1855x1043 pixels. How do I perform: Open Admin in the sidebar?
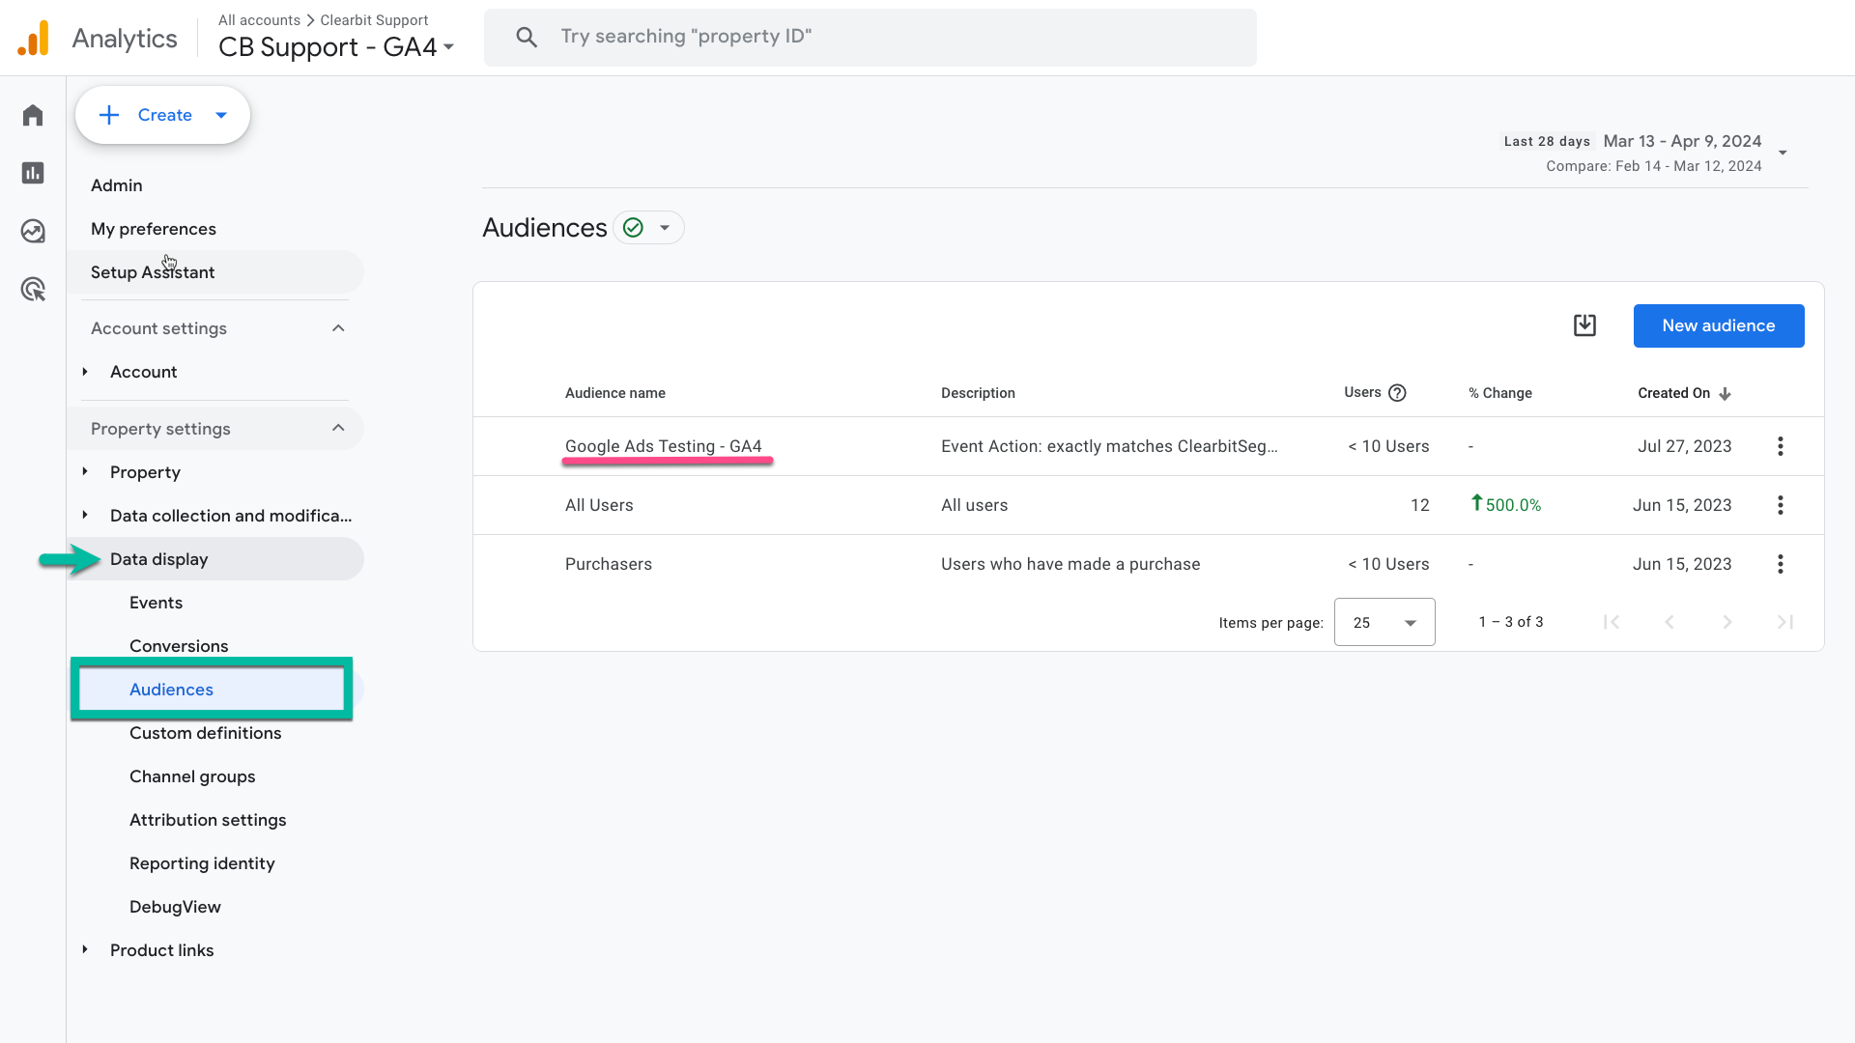pos(117,185)
